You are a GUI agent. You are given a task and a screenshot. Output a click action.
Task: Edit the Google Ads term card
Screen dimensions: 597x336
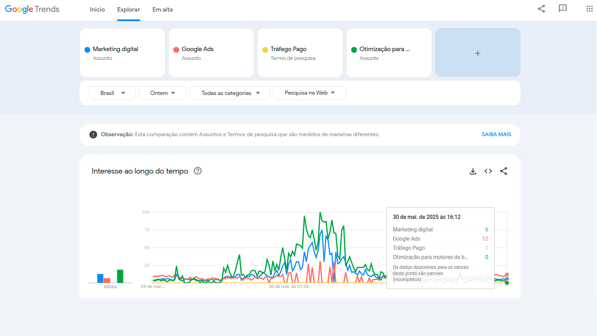(211, 53)
